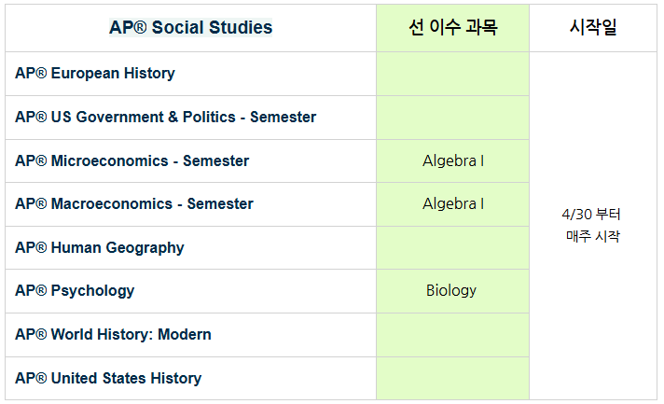Open AP® Microeconomics - Semester course

pyautogui.click(x=131, y=161)
